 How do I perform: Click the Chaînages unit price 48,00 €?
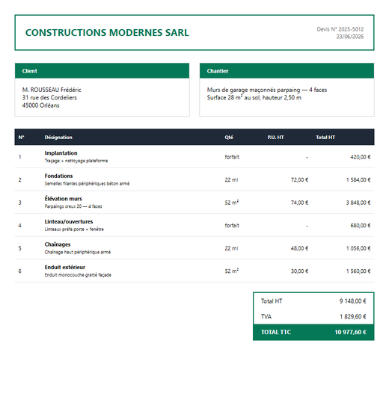299,248
